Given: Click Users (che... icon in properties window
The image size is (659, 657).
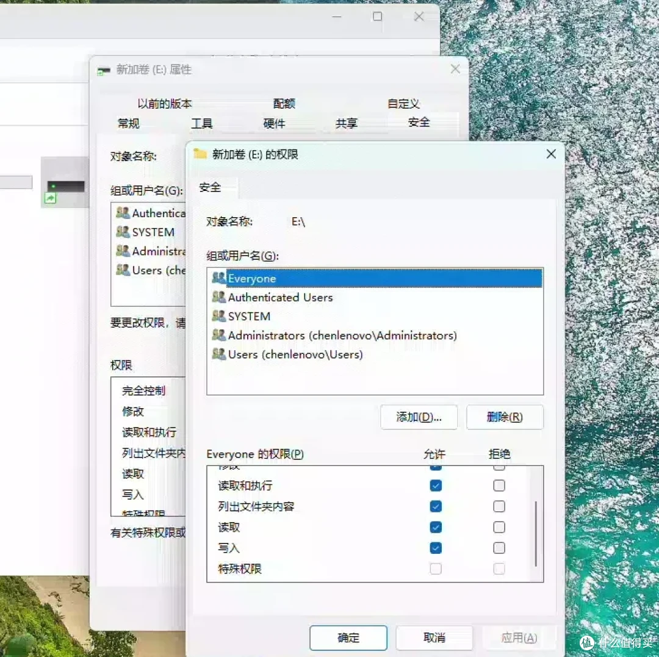Looking at the screenshot, I should tap(123, 270).
